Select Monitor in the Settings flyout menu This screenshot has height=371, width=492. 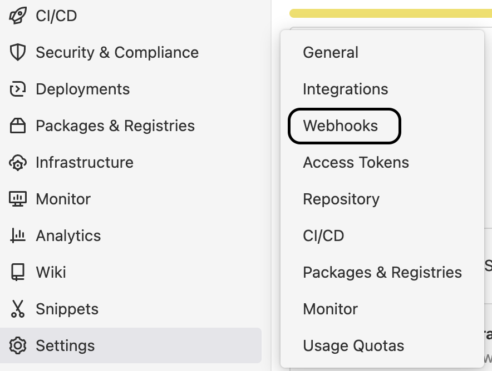tap(331, 309)
